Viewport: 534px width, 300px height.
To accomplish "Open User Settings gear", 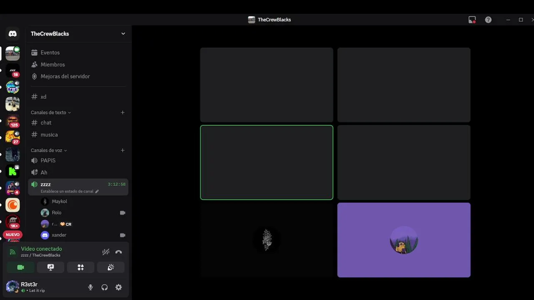I will 118,287.
